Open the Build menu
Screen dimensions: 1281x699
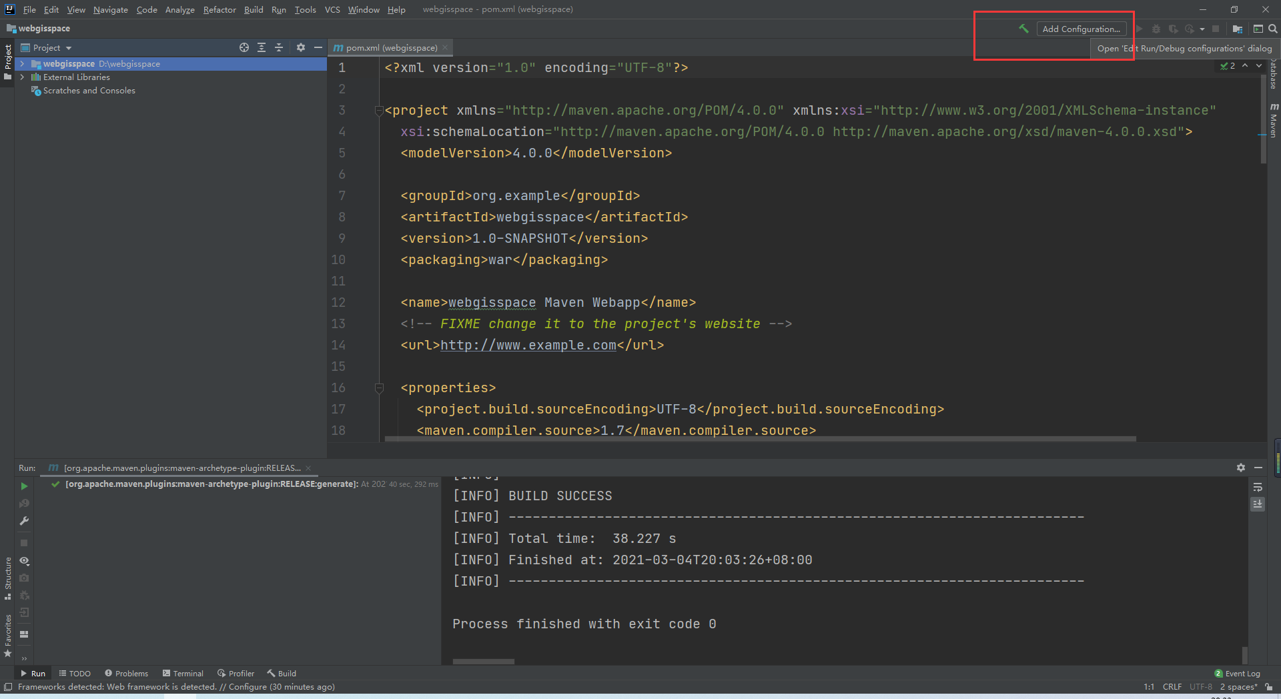click(x=254, y=9)
